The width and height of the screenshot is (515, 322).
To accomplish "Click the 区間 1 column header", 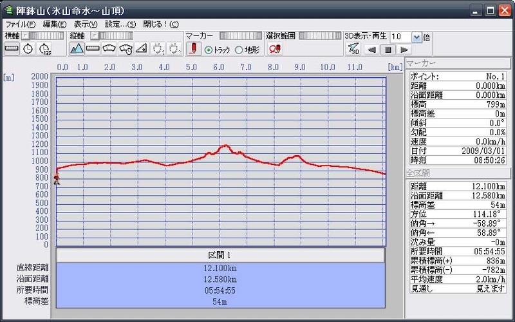I will 220,255.
